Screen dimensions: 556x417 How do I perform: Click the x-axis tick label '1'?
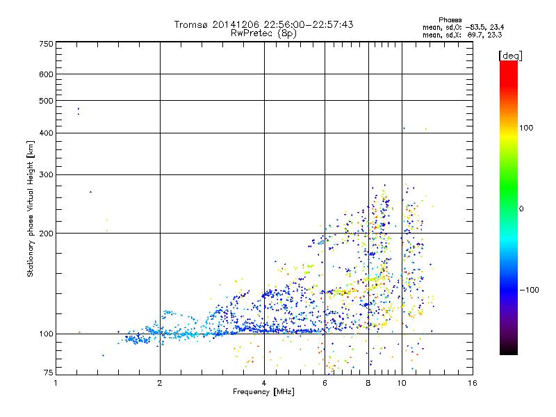56,383
